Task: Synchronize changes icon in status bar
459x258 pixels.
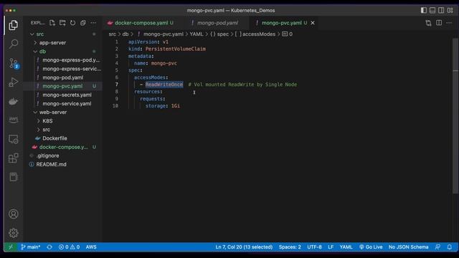Action: [x=49, y=247]
